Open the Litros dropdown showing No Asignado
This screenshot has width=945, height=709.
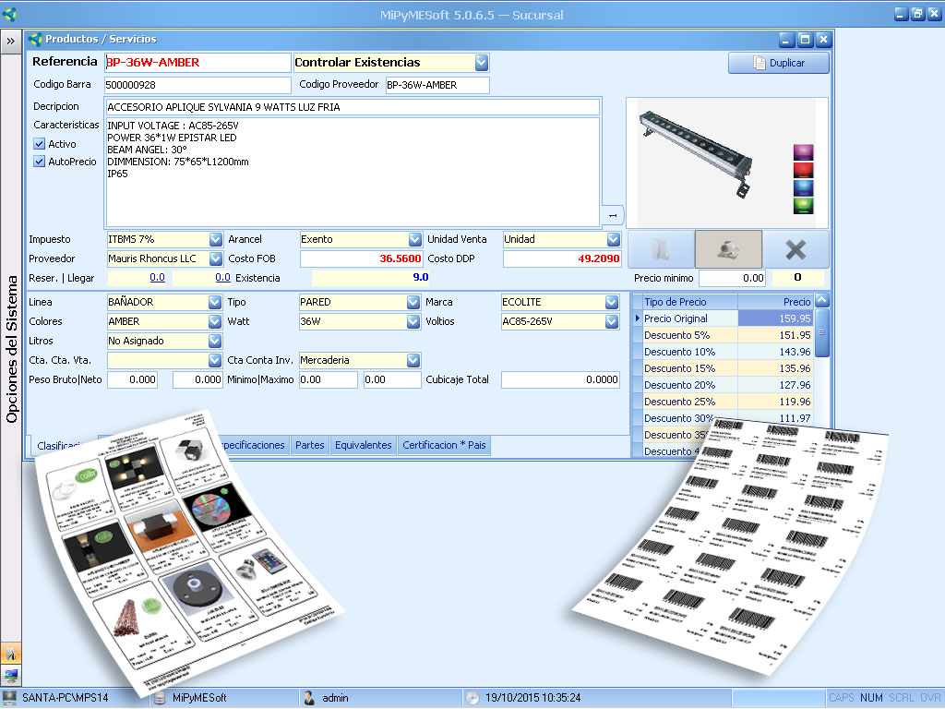[x=214, y=341]
